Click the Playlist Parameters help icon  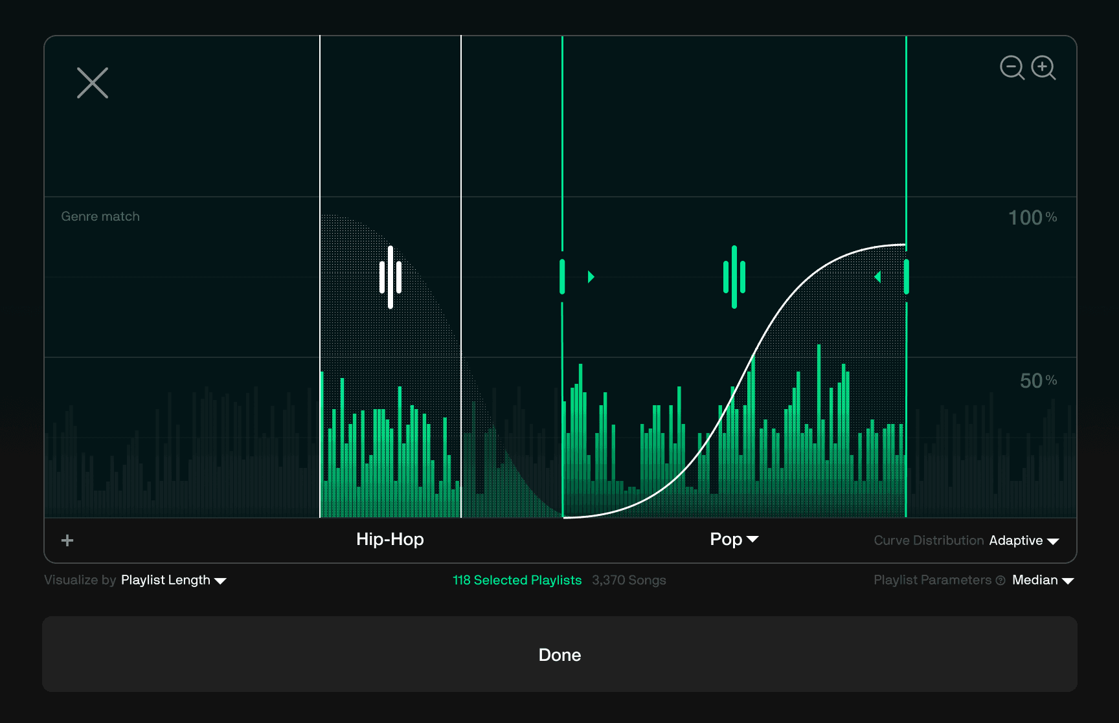(x=1000, y=581)
